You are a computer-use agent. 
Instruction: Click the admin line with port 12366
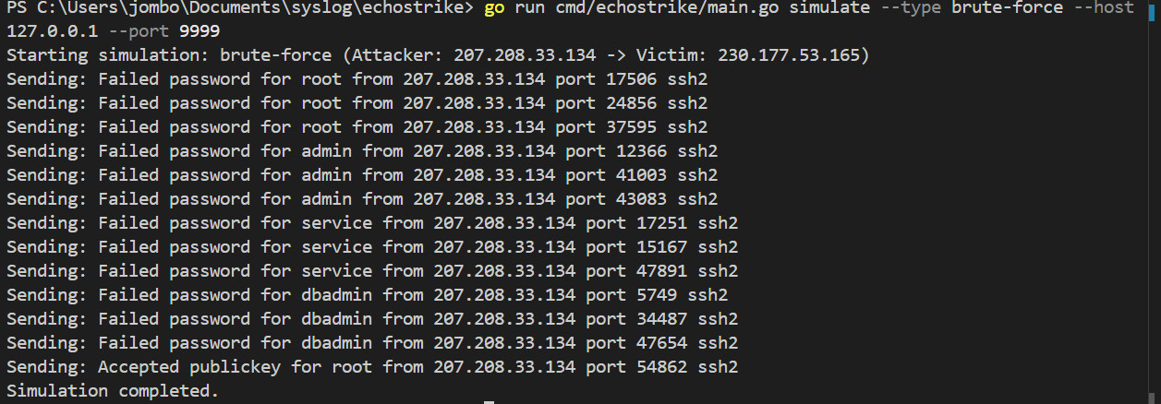pos(361,151)
